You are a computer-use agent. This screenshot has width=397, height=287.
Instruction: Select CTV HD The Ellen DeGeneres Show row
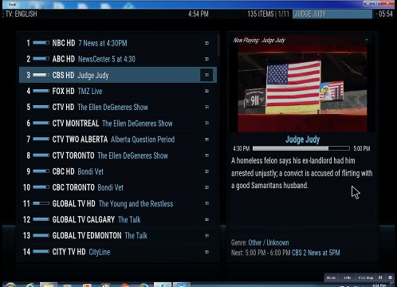pyautogui.click(x=118, y=107)
